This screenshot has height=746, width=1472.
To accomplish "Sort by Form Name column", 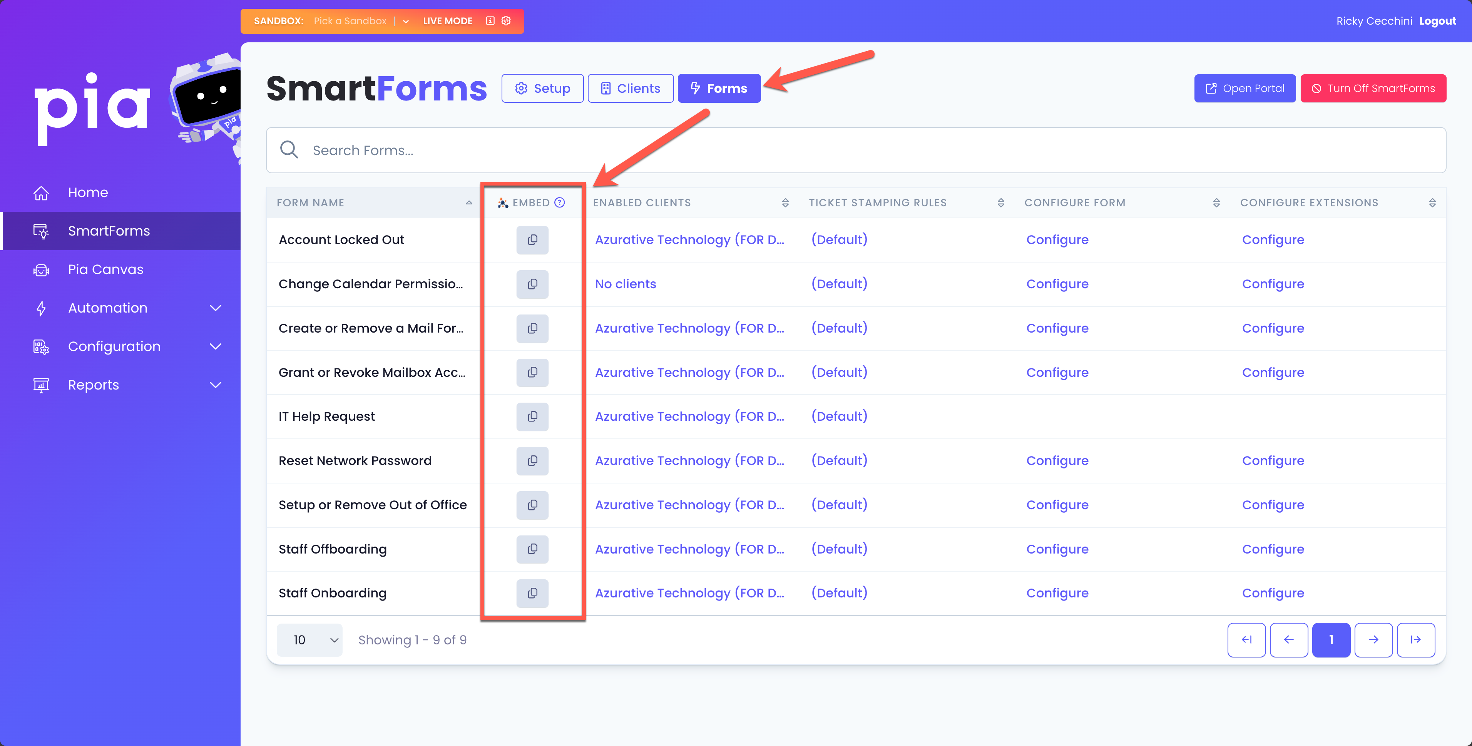I will [468, 203].
